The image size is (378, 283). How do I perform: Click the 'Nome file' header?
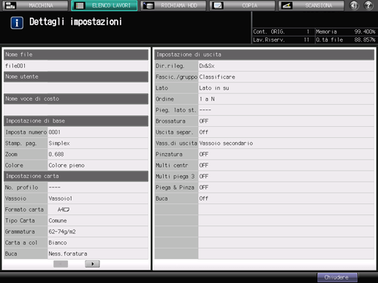pos(76,55)
